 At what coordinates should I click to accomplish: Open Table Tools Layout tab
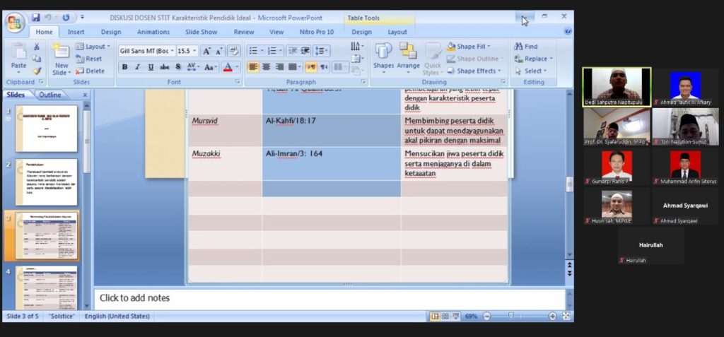click(397, 32)
